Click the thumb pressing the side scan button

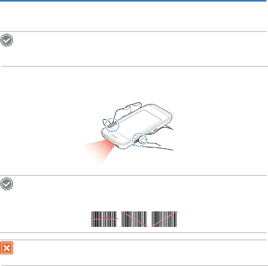pos(143,140)
